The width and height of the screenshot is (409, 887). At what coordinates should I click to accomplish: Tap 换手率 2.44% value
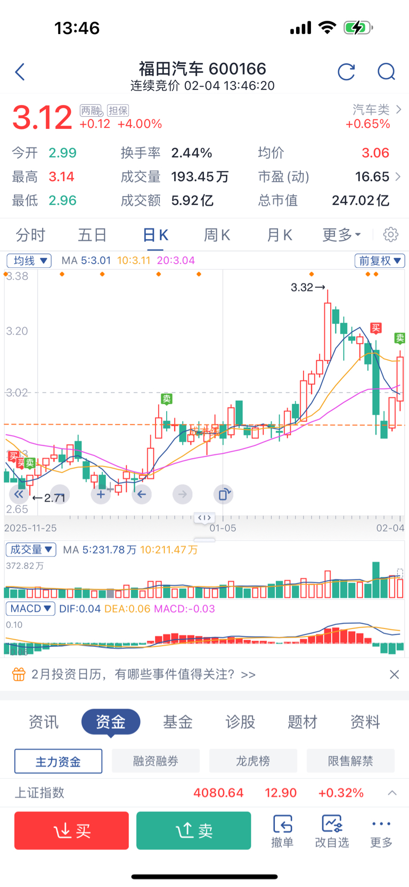(192, 153)
